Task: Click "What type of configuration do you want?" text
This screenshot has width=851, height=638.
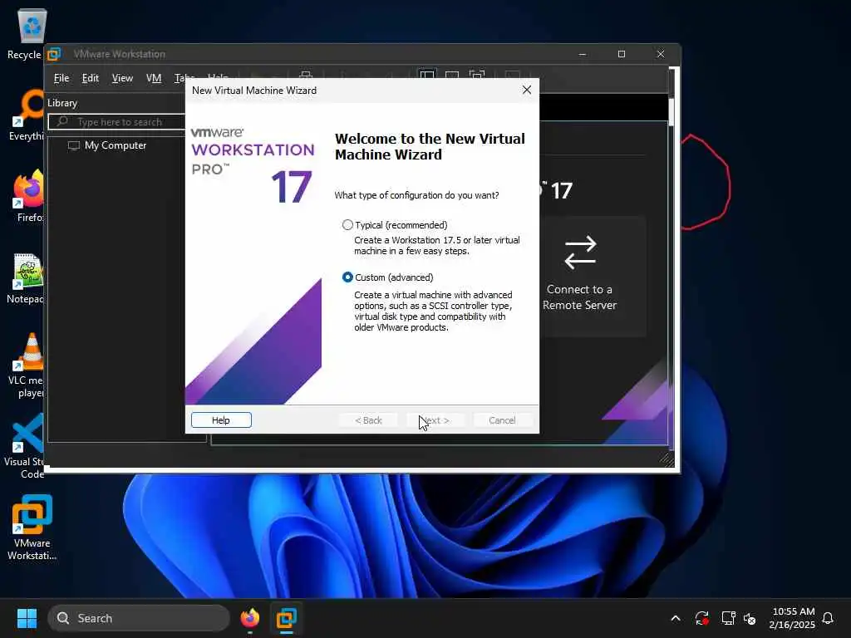Action: 416,195
